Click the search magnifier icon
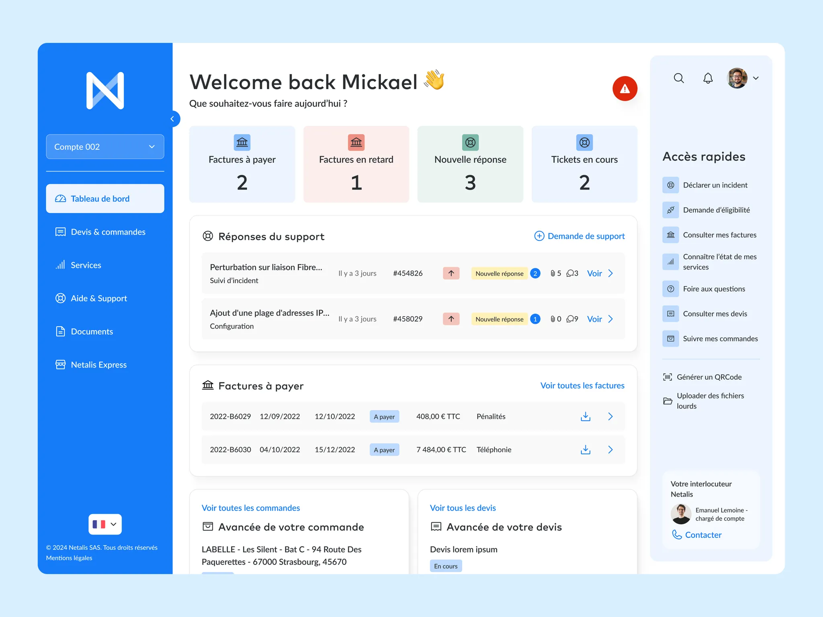Viewport: 823px width, 617px height. coord(679,78)
